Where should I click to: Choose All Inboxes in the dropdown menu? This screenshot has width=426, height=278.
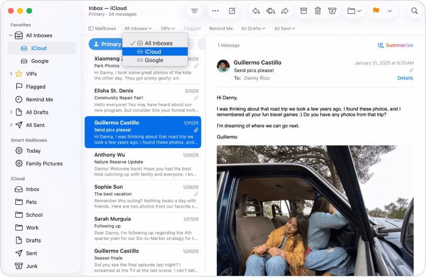click(155, 43)
